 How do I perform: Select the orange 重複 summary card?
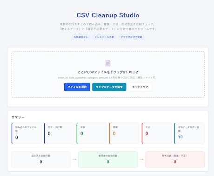pos(124,133)
